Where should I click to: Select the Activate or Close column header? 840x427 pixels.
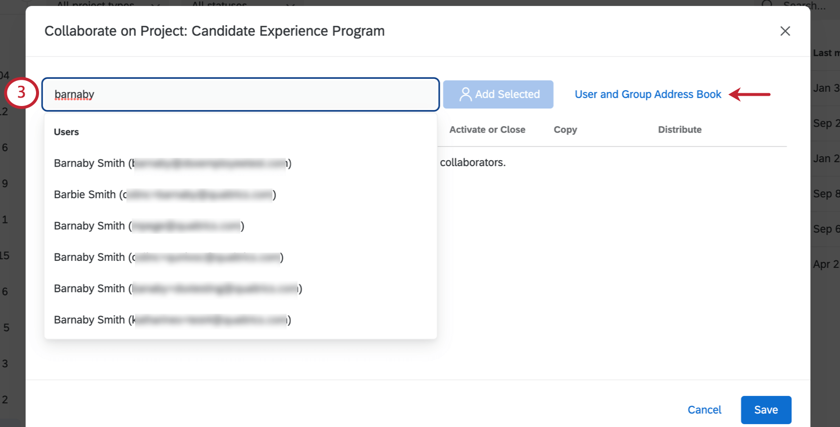(487, 129)
